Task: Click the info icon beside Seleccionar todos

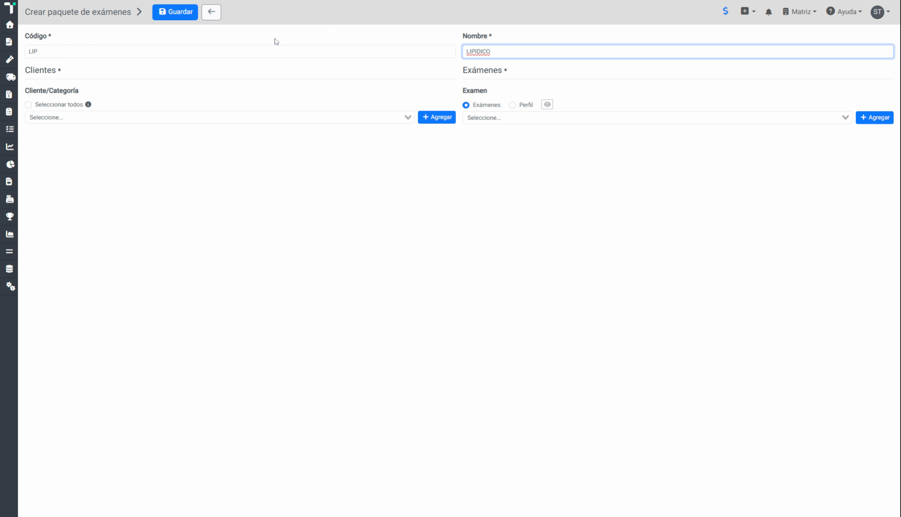Action: [x=88, y=105]
